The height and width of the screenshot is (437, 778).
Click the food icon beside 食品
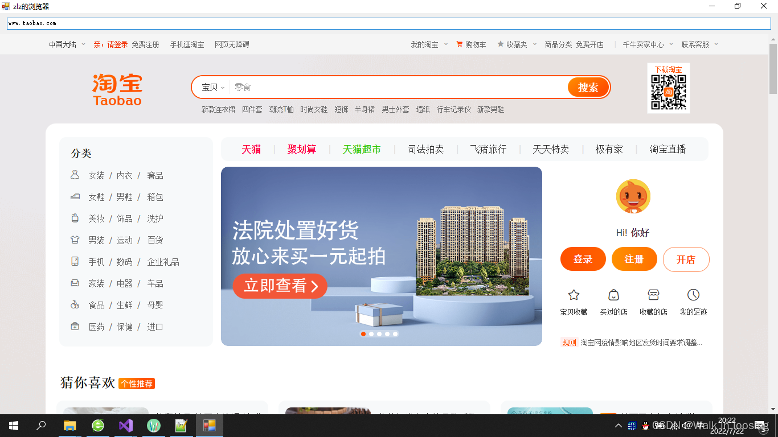coord(75,305)
